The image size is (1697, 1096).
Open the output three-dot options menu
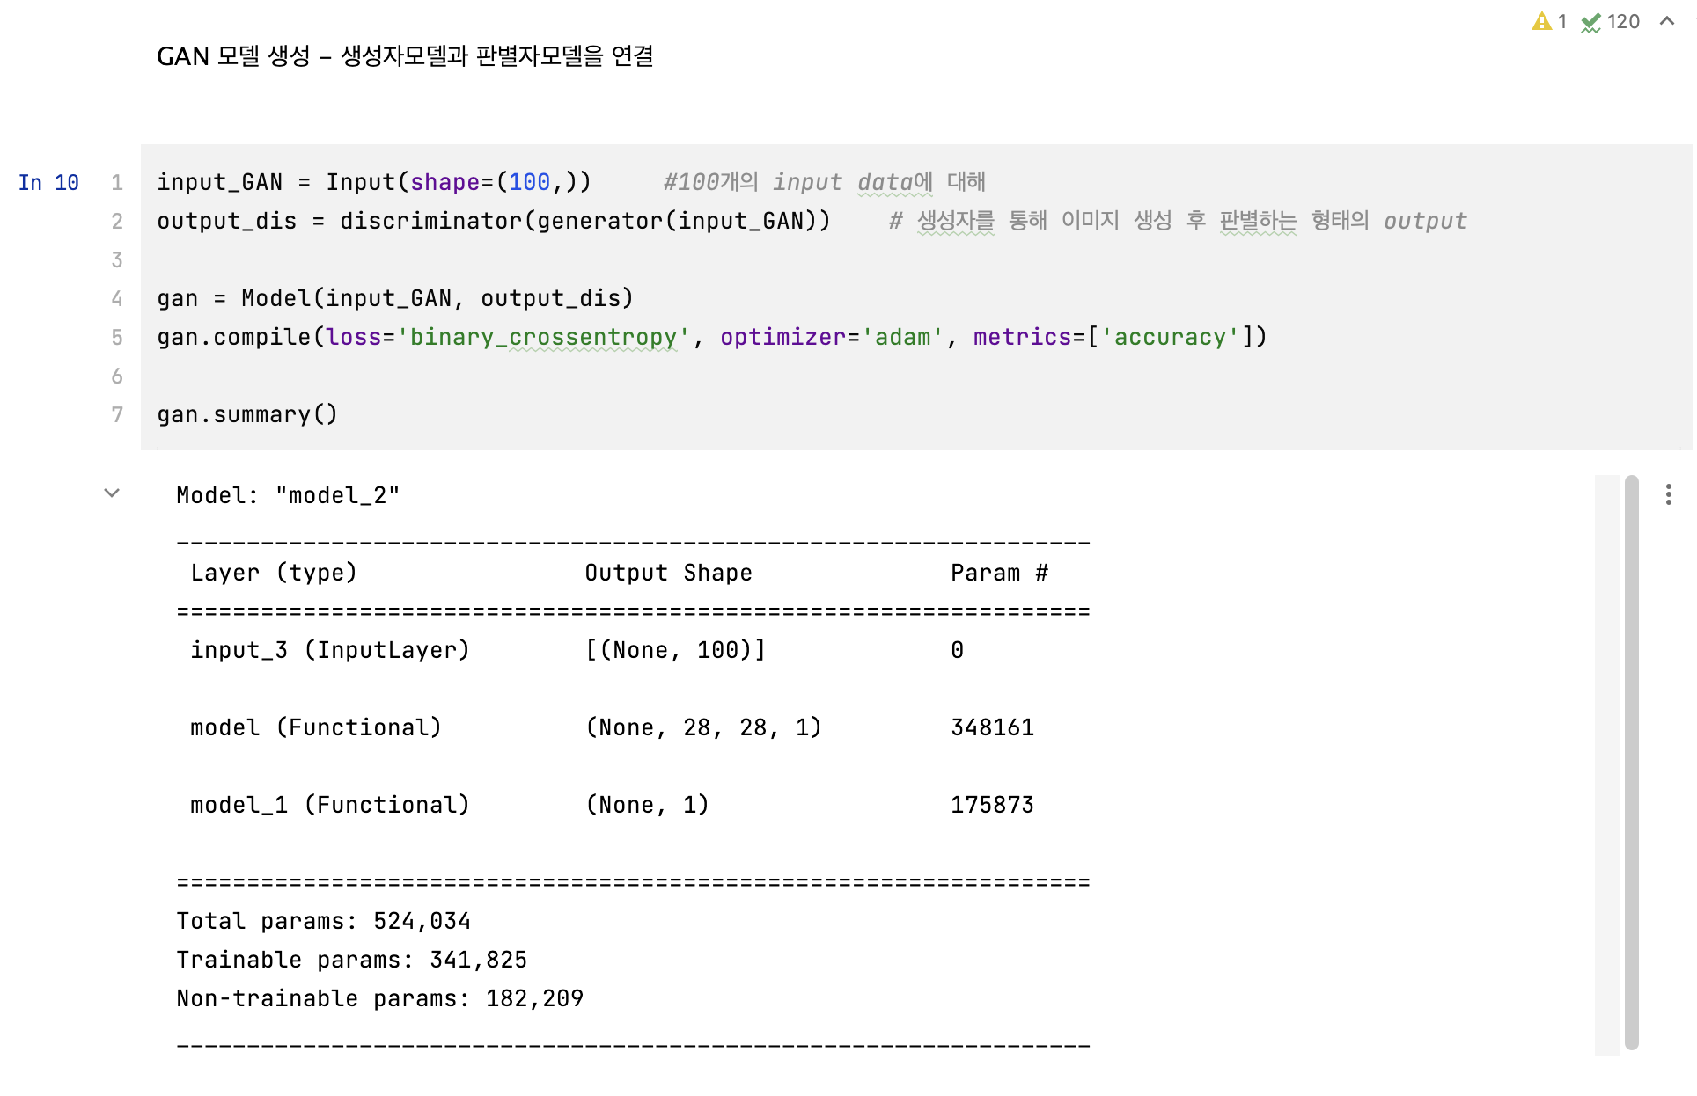1668,494
